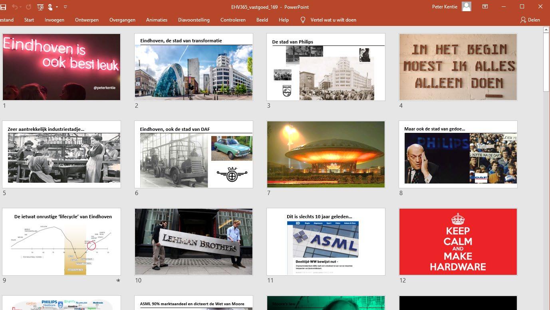The image size is (550, 310).
Task: Open the Ontwerpen tab
Action: [87, 20]
